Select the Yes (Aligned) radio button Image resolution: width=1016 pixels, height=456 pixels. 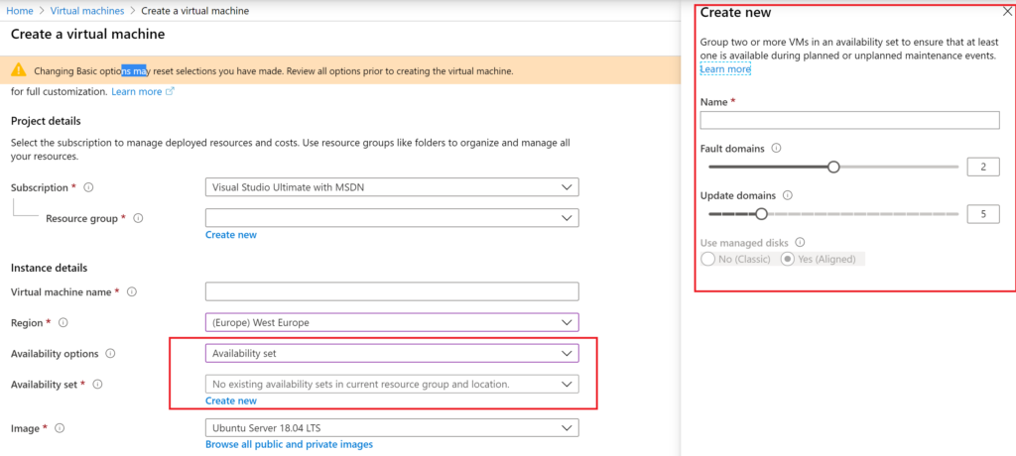pyautogui.click(x=788, y=259)
